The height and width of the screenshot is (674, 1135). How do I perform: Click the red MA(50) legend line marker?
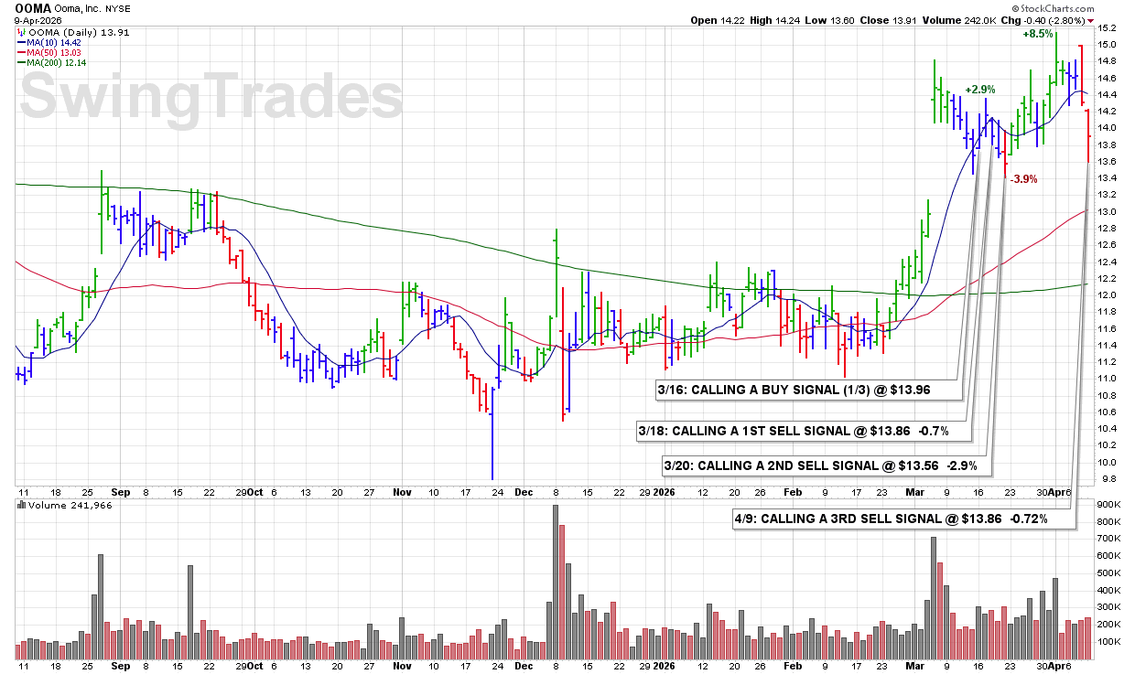20,52
